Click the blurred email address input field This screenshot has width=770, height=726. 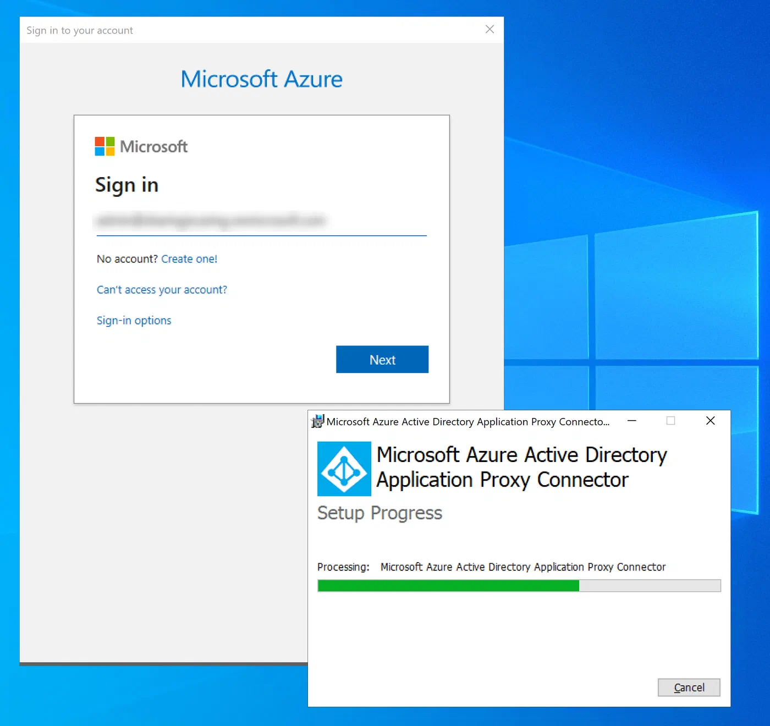point(262,221)
